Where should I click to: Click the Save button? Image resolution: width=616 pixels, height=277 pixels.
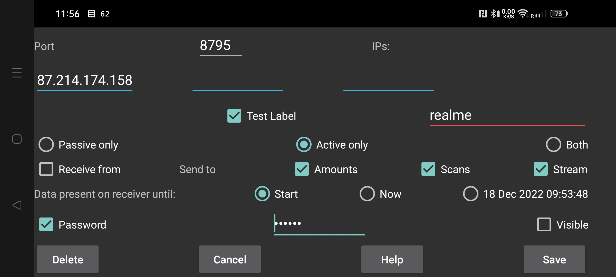[554, 259]
